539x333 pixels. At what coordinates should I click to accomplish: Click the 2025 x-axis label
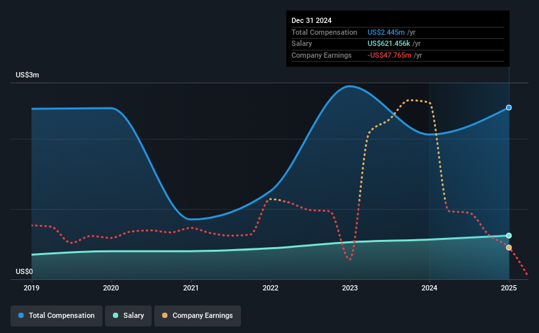click(x=509, y=288)
